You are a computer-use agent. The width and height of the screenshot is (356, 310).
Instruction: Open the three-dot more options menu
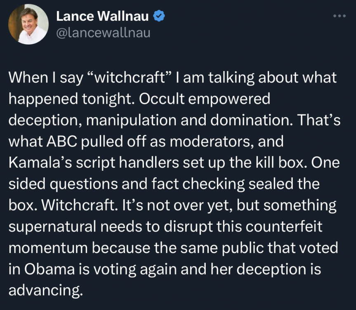point(339,16)
